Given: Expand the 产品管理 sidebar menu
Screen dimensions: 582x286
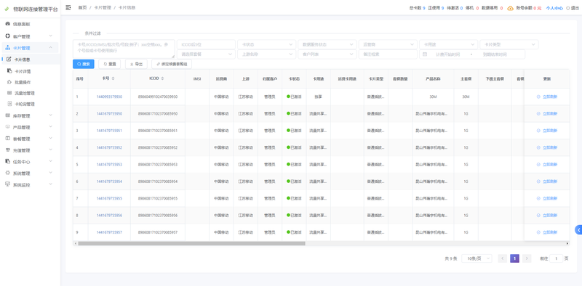Looking at the screenshot, I should [30, 127].
